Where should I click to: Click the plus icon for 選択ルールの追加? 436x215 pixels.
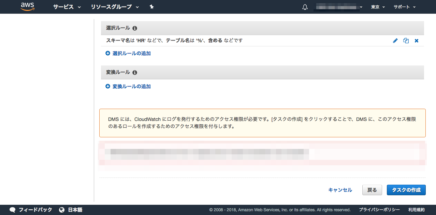[x=108, y=53]
